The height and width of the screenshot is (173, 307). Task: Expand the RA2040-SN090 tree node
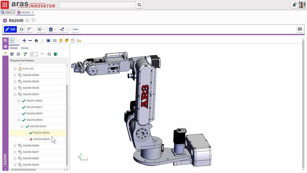point(15,75)
